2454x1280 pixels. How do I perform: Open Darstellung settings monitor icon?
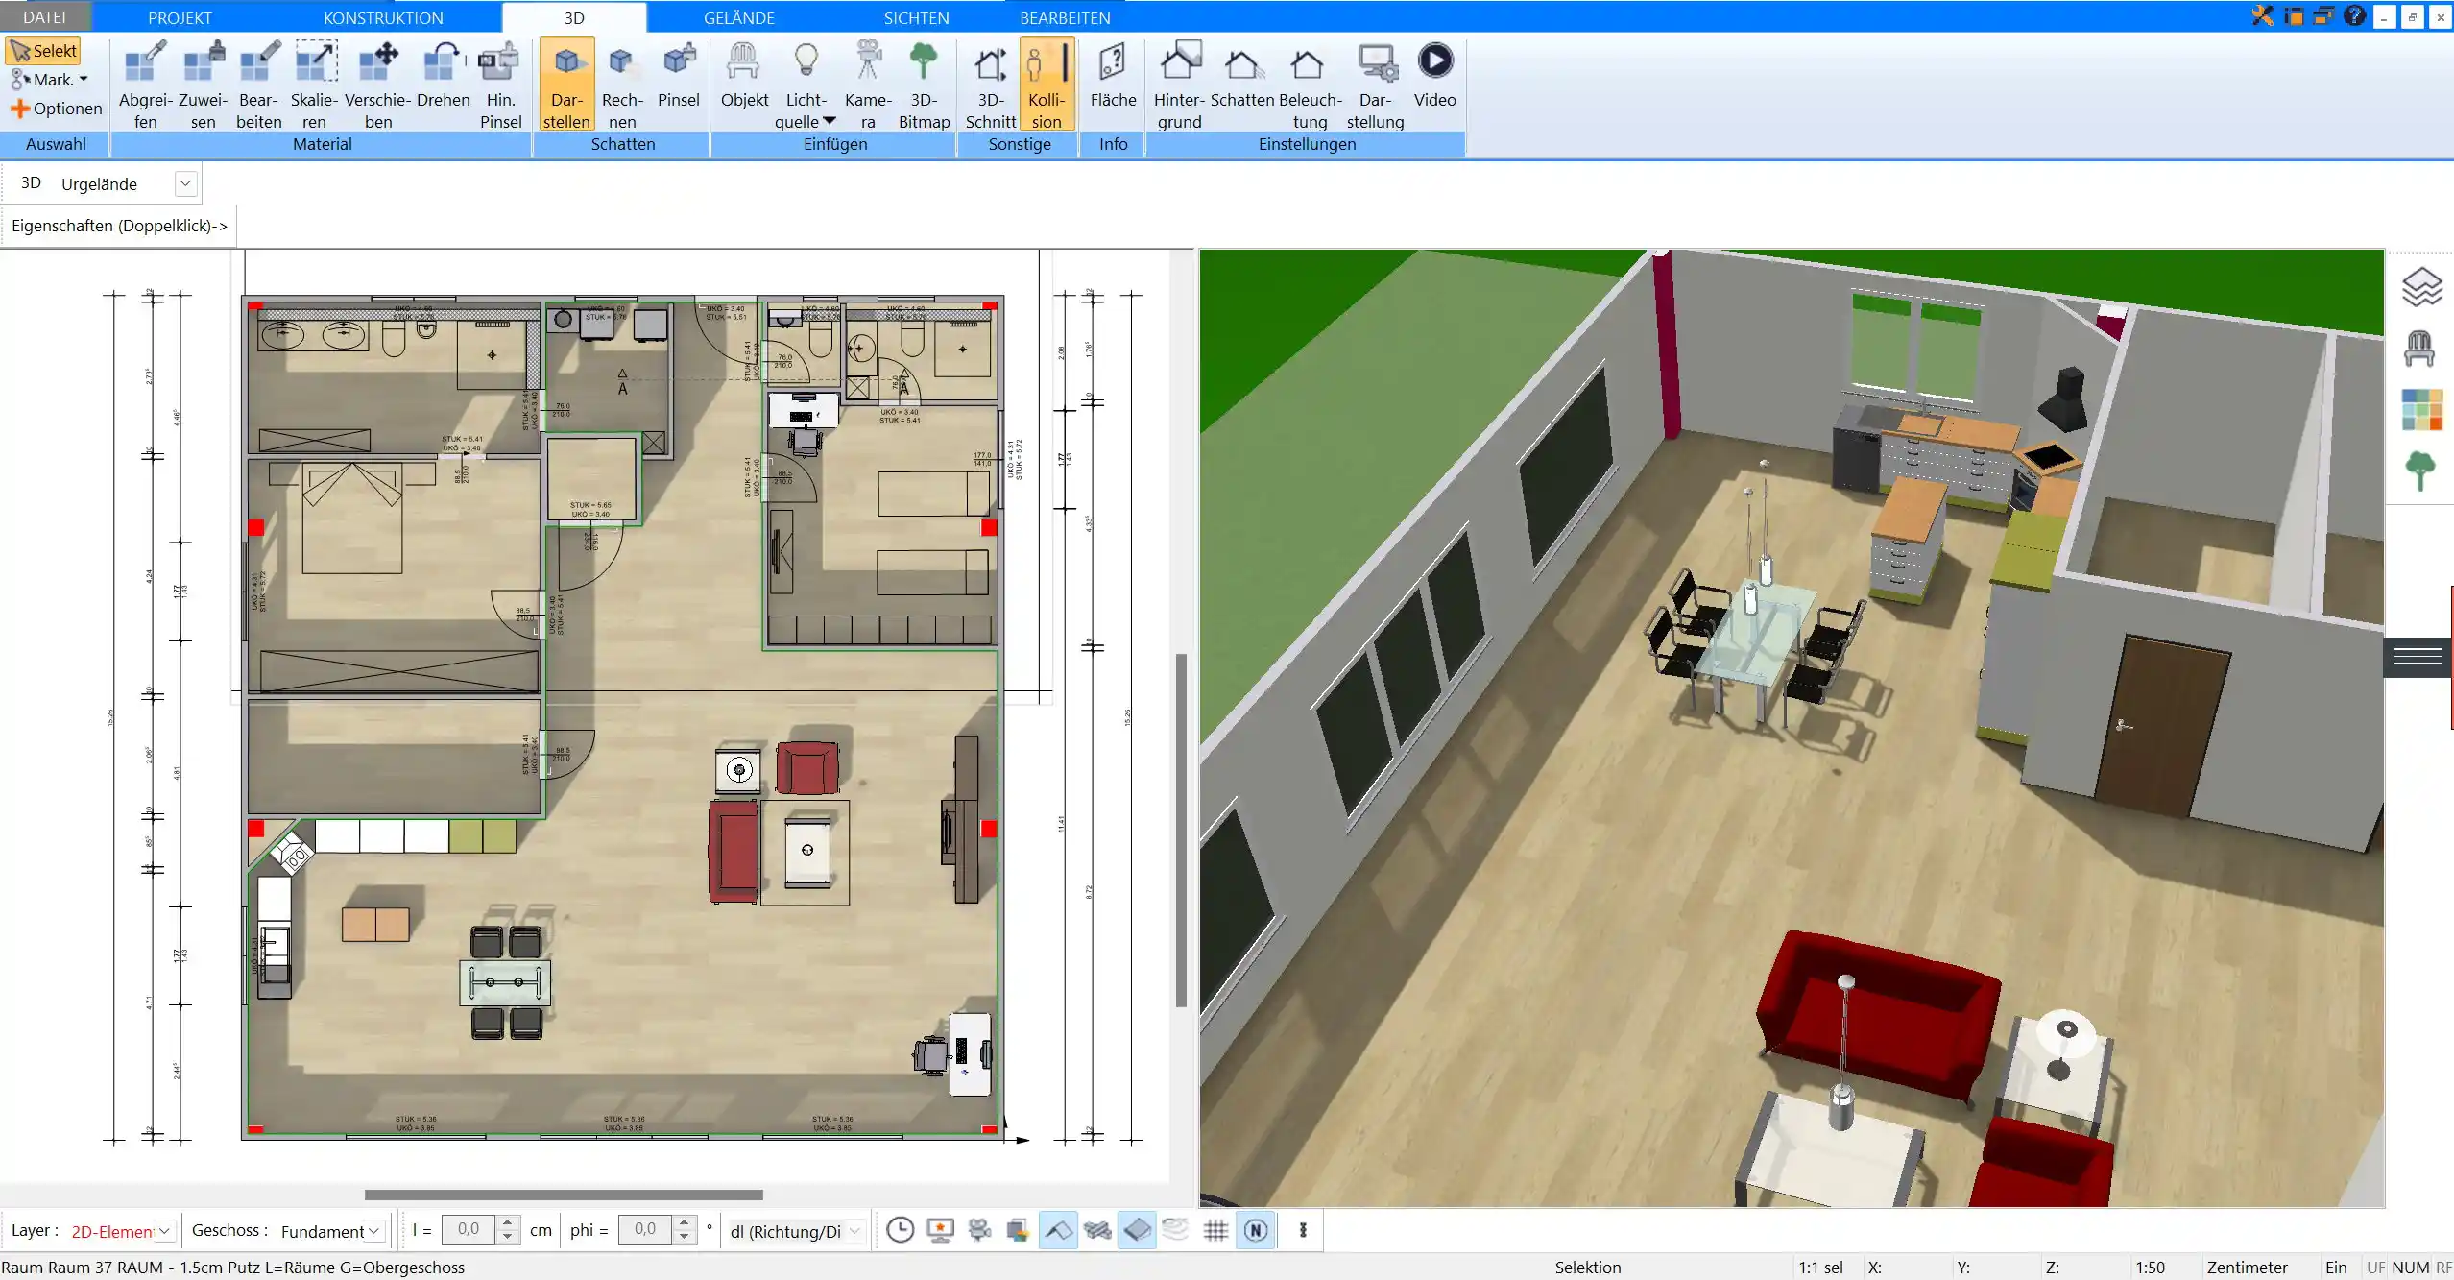1377,62
